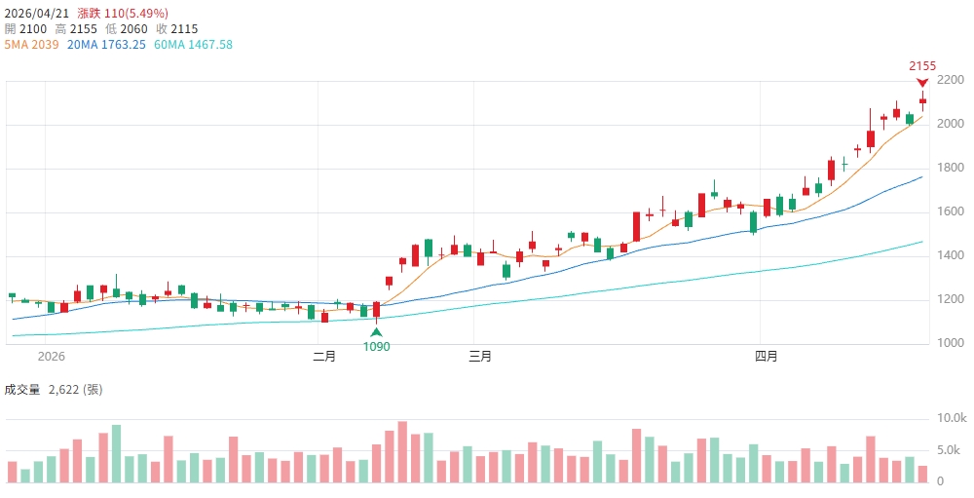Image resolution: width=974 pixels, height=498 pixels.
Task: Click the red triangle high-price marker
Action: (922, 82)
